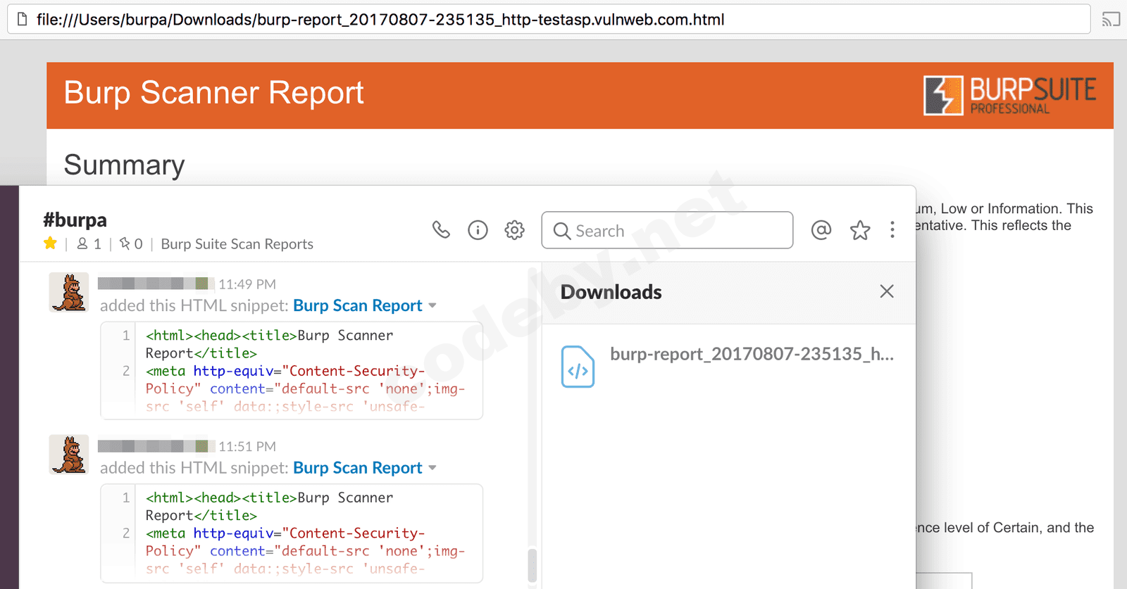Click the 11:49 PM timestamp

pyautogui.click(x=247, y=284)
